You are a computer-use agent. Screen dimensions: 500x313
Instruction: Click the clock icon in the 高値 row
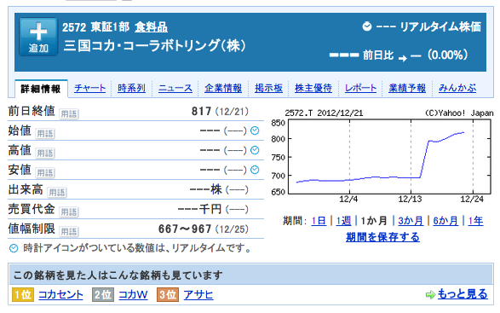click(255, 150)
